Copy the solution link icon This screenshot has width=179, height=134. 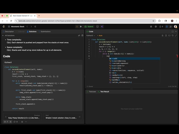click(79, 35)
